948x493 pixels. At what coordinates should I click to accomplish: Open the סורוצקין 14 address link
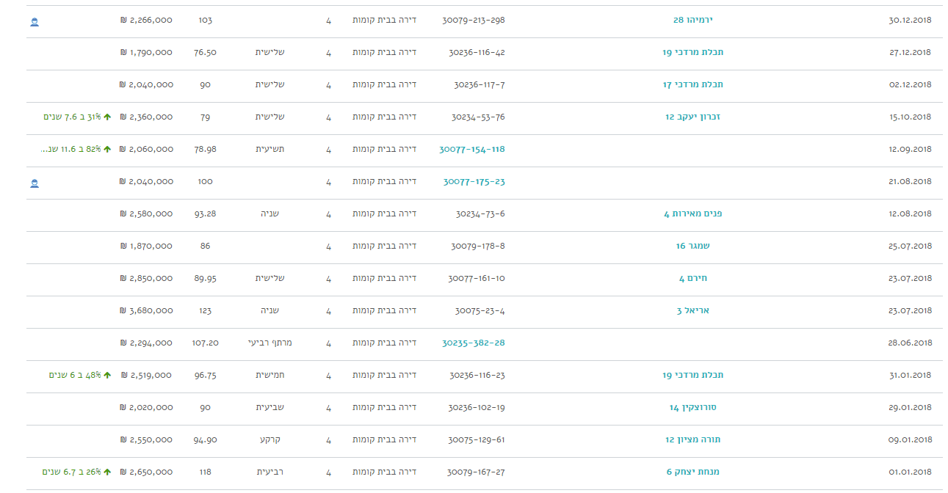692,408
